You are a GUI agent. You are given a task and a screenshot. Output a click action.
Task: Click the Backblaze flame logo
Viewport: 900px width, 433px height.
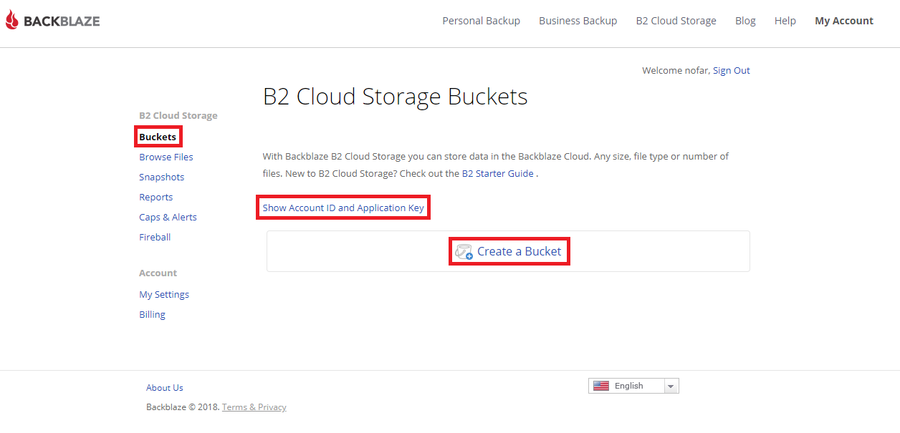pyautogui.click(x=11, y=21)
